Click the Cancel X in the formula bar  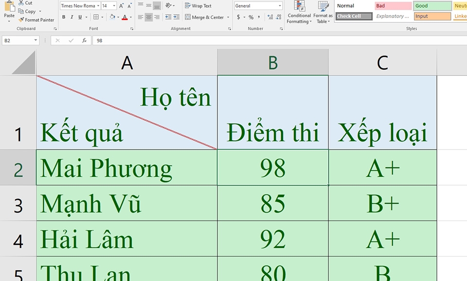pyautogui.click(x=57, y=40)
